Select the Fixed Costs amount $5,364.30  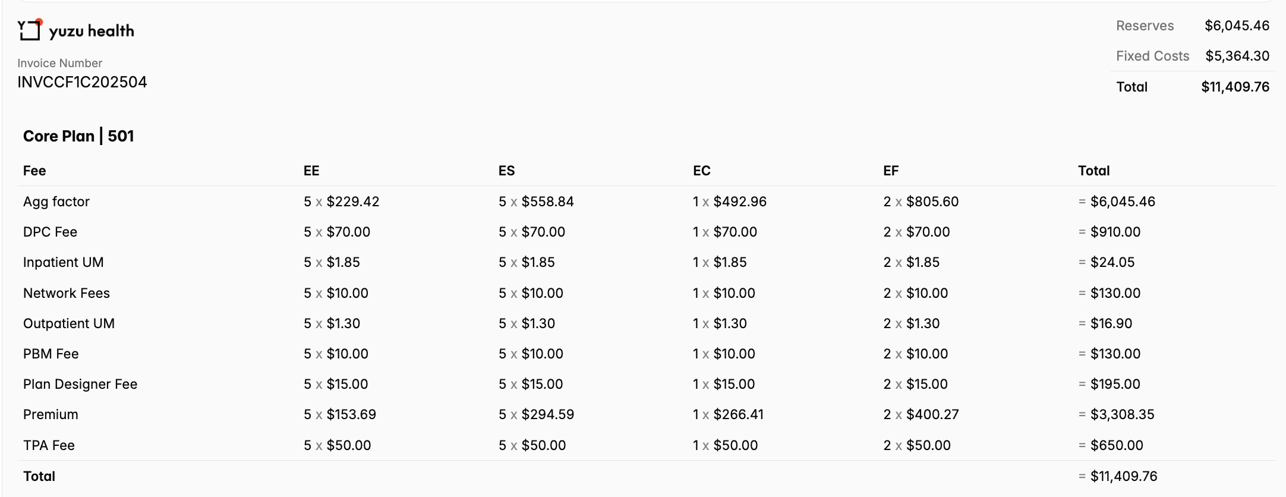(1237, 56)
